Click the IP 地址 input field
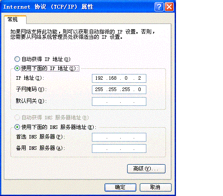The image size is (223, 196). (119, 78)
